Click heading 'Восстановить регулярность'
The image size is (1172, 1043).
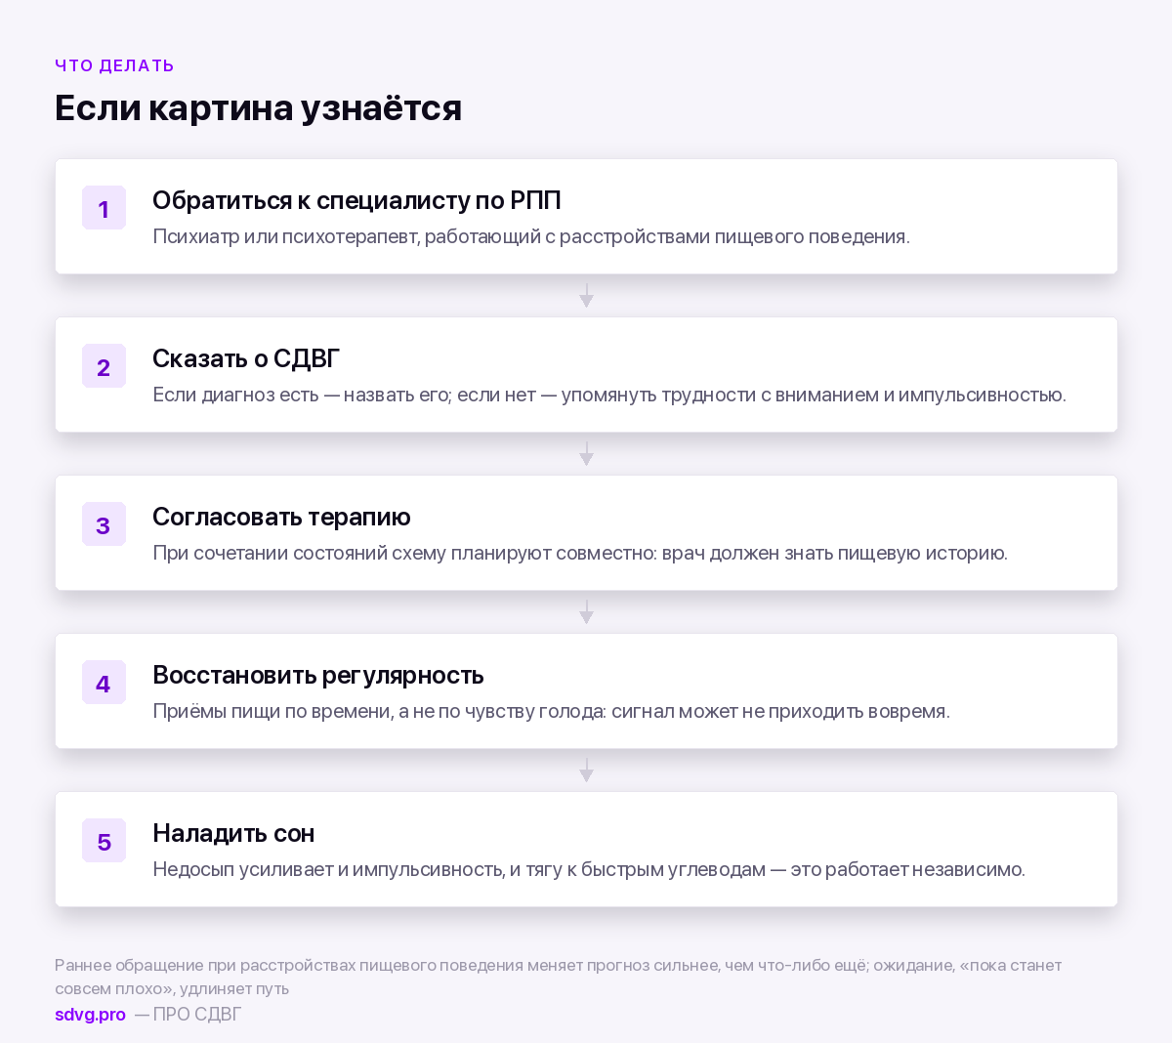[318, 675]
